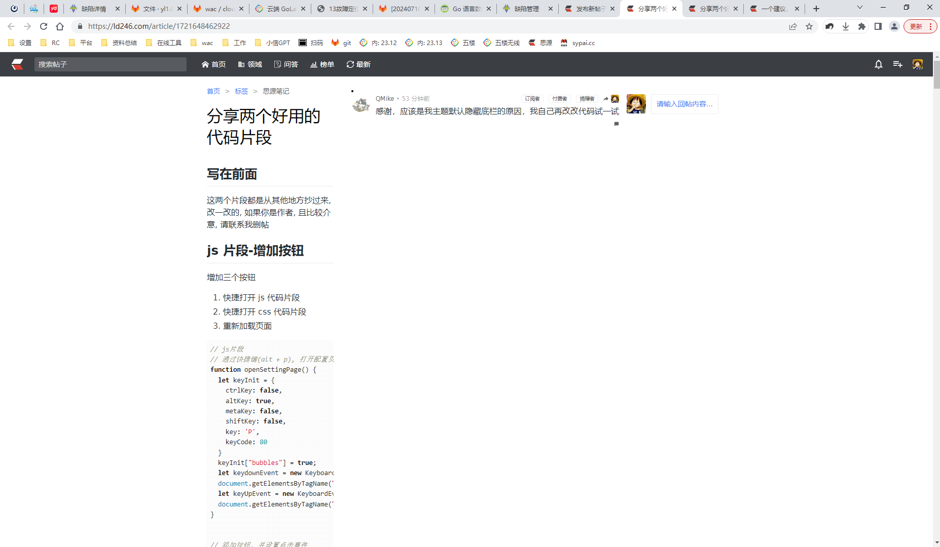
Task: Click the 思源笔记 breadcrumb tag
Action: coord(276,91)
